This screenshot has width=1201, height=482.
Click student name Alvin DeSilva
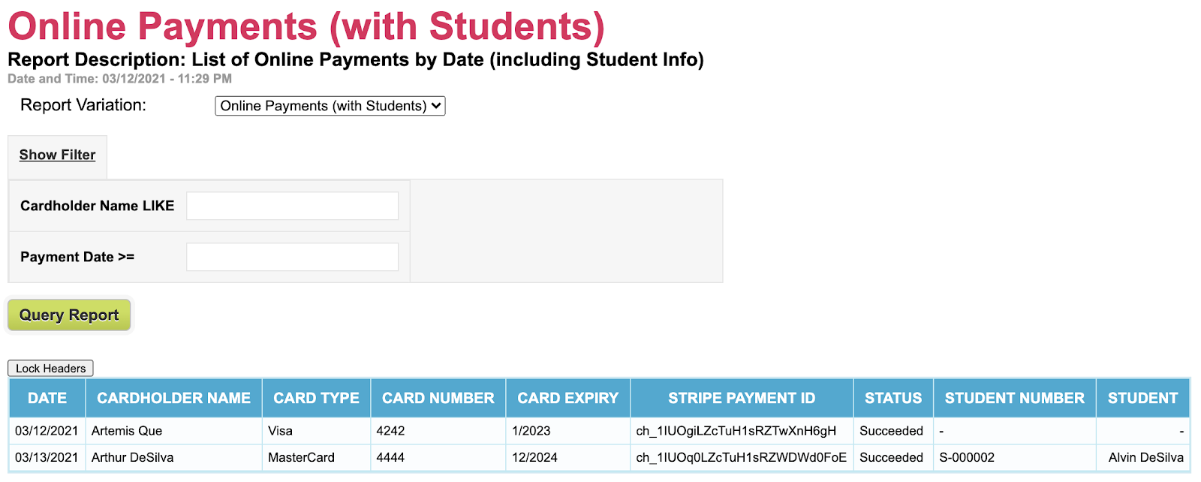pyautogui.click(x=1146, y=457)
